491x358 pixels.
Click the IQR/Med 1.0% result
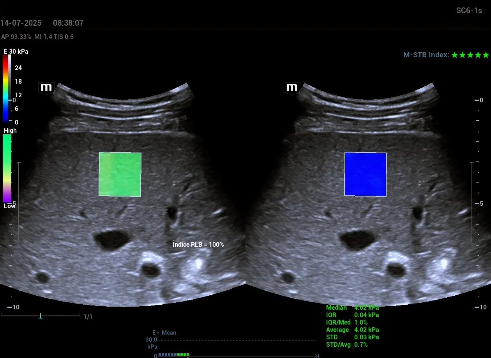(347, 322)
